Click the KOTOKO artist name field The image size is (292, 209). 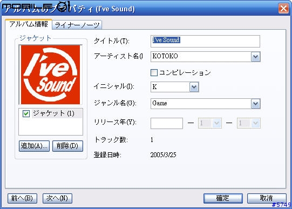click(x=201, y=57)
